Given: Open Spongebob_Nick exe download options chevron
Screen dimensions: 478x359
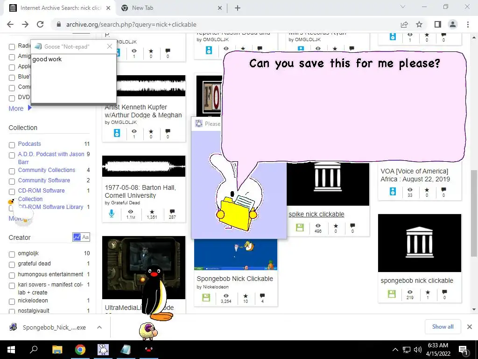Looking at the screenshot, I should (99, 327).
